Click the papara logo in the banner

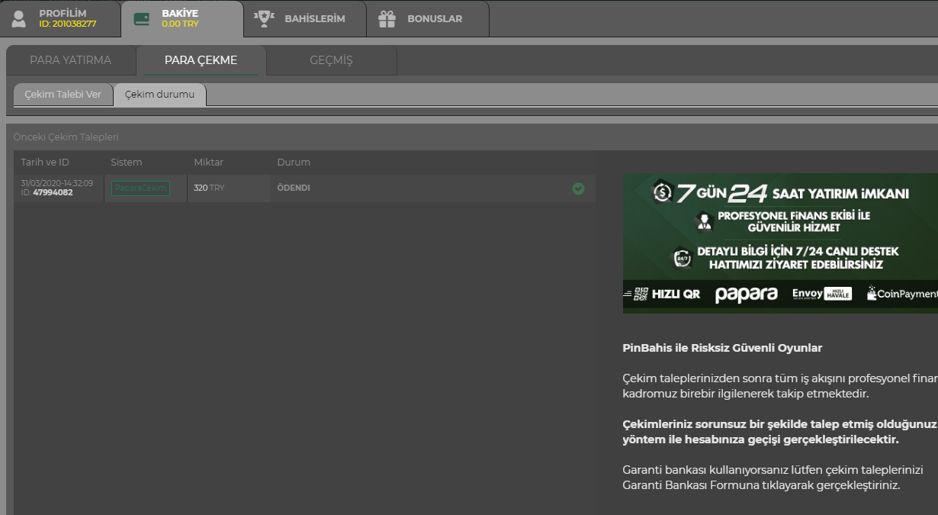746,294
